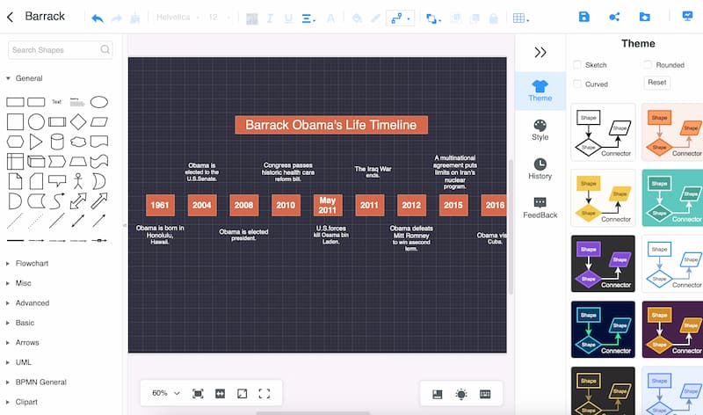
Task: Share the diagram
Action: (x=614, y=17)
